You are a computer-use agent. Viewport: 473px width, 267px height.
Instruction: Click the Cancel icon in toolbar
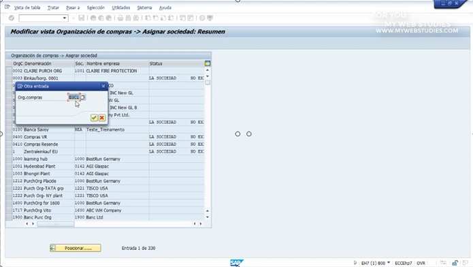coord(109,18)
